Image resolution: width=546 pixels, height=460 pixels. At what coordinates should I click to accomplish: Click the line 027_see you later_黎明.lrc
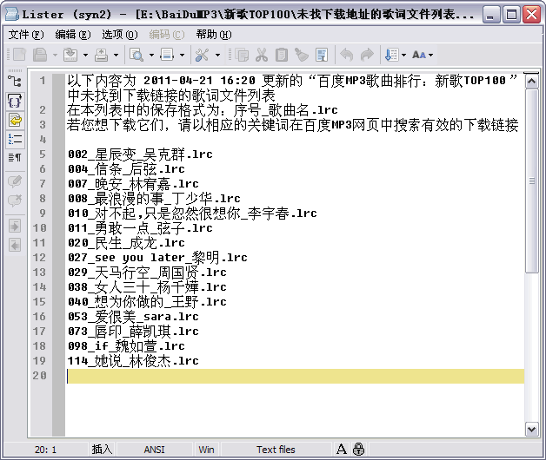(157, 257)
